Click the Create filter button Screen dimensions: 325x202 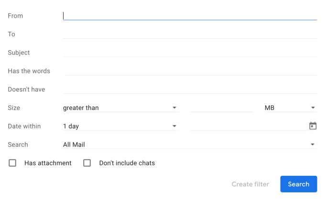click(250, 184)
